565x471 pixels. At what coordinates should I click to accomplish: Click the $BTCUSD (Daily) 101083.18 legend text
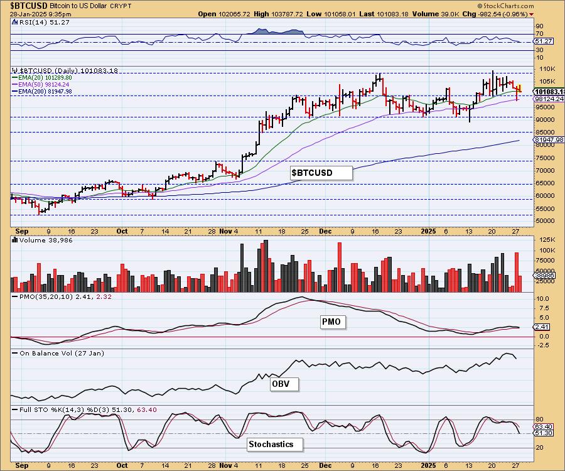tap(69, 70)
